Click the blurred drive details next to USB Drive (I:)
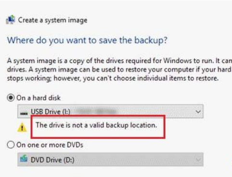The width and height of the screenshot is (232, 177). click(x=97, y=111)
